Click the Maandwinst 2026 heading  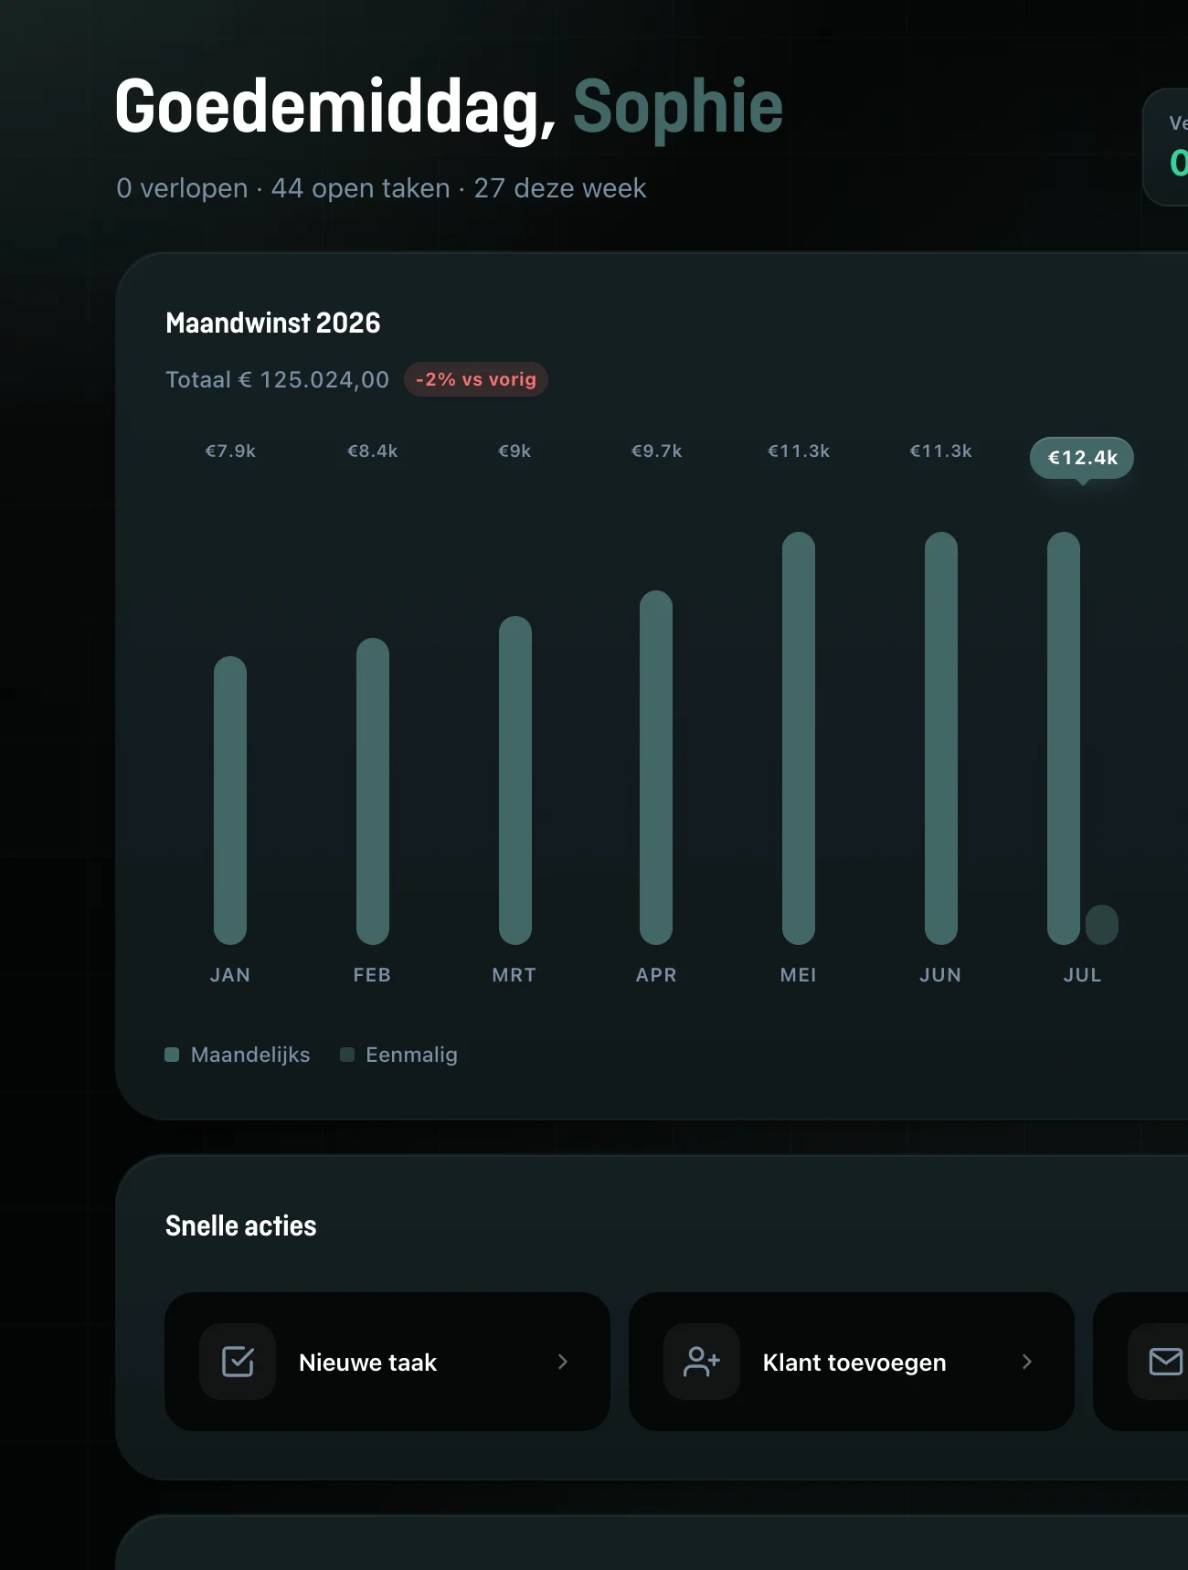[x=272, y=323]
